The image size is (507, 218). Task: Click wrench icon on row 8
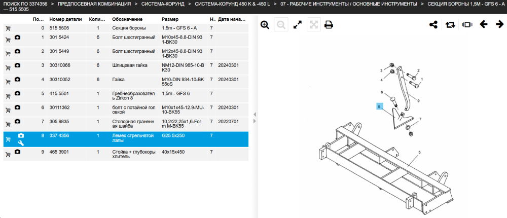coord(21,143)
